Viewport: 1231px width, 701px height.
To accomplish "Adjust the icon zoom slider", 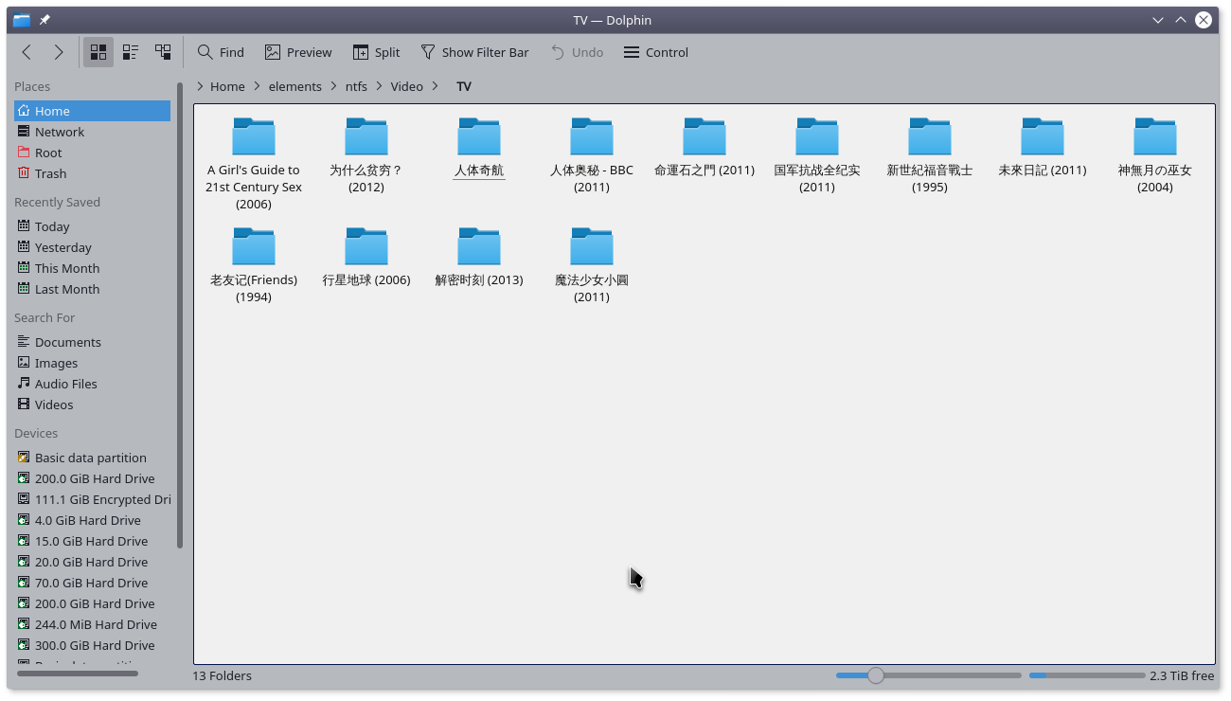I will click(876, 675).
